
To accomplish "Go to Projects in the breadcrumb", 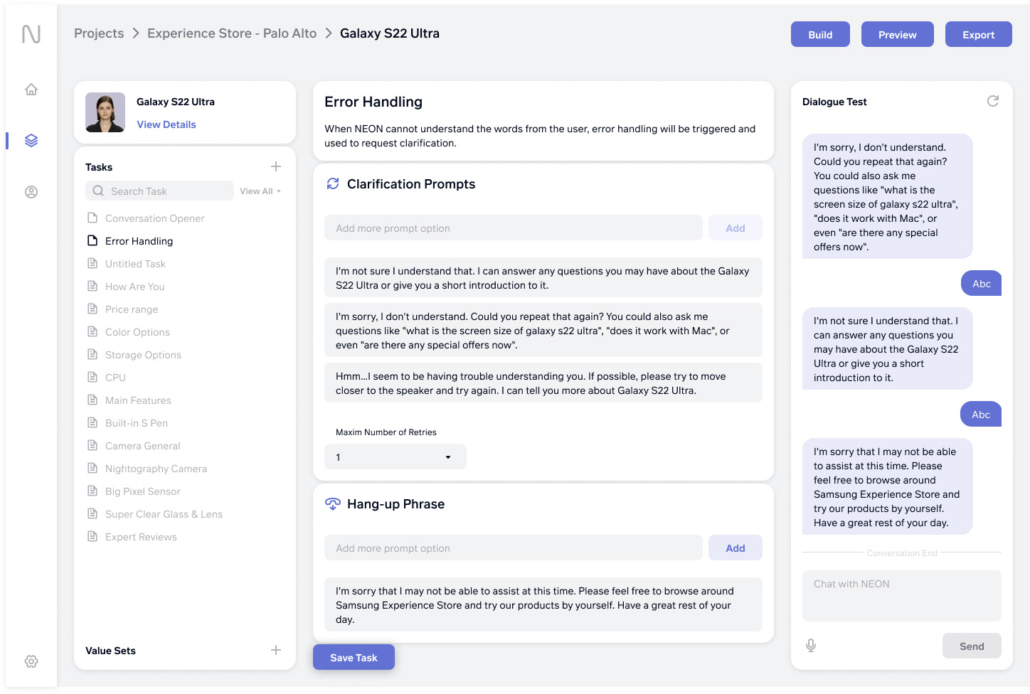I will tap(99, 33).
